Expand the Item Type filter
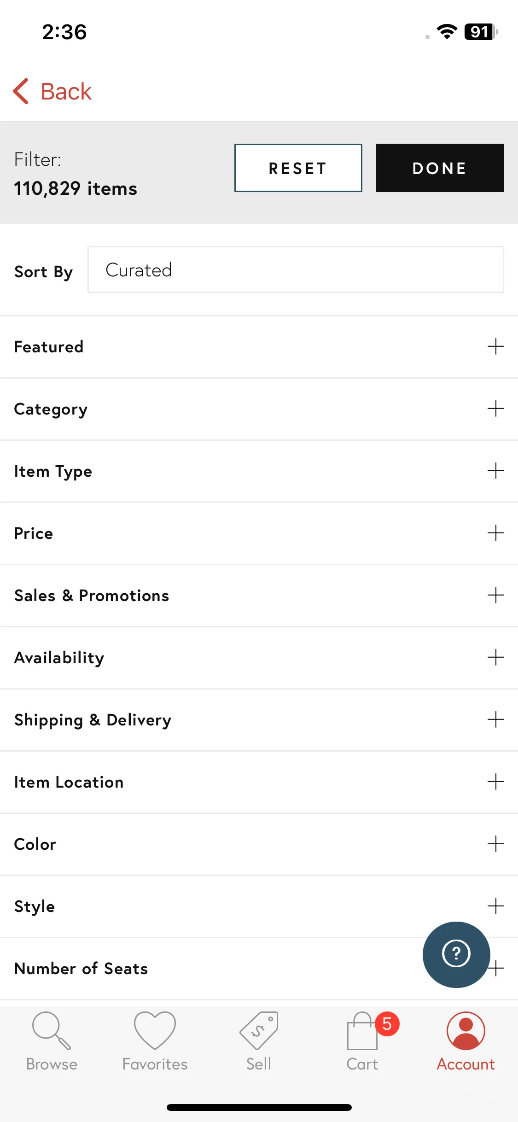This screenshot has height=1122, width=518. tap(259, 471)
